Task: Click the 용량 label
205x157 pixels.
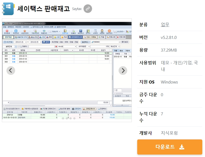Action: point(143,50)
